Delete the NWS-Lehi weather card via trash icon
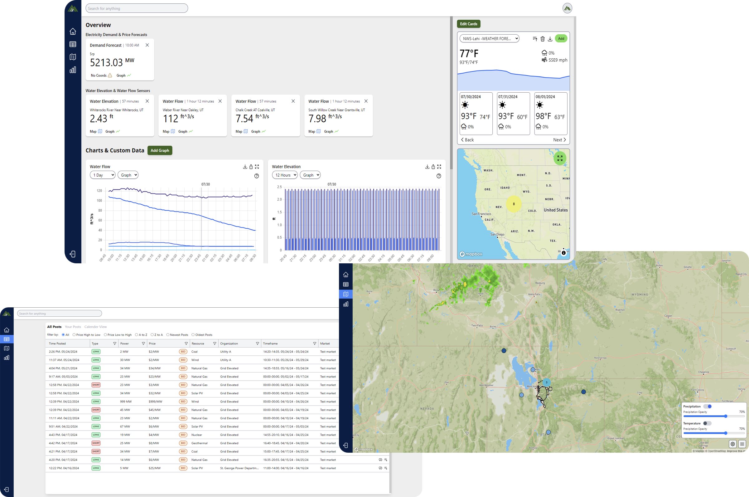 point(543,39)
